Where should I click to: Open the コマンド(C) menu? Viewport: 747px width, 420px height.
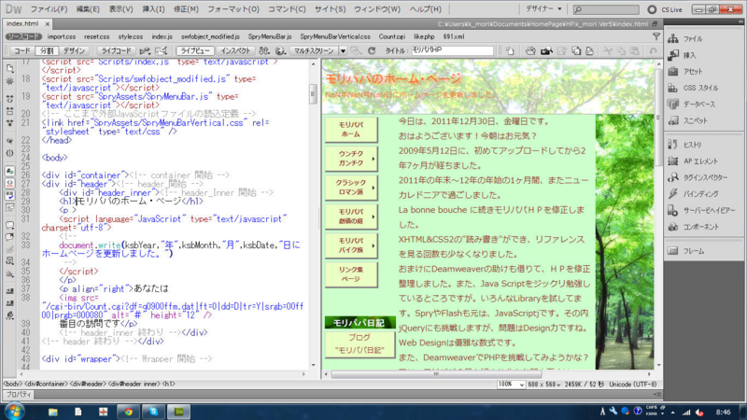287,9
